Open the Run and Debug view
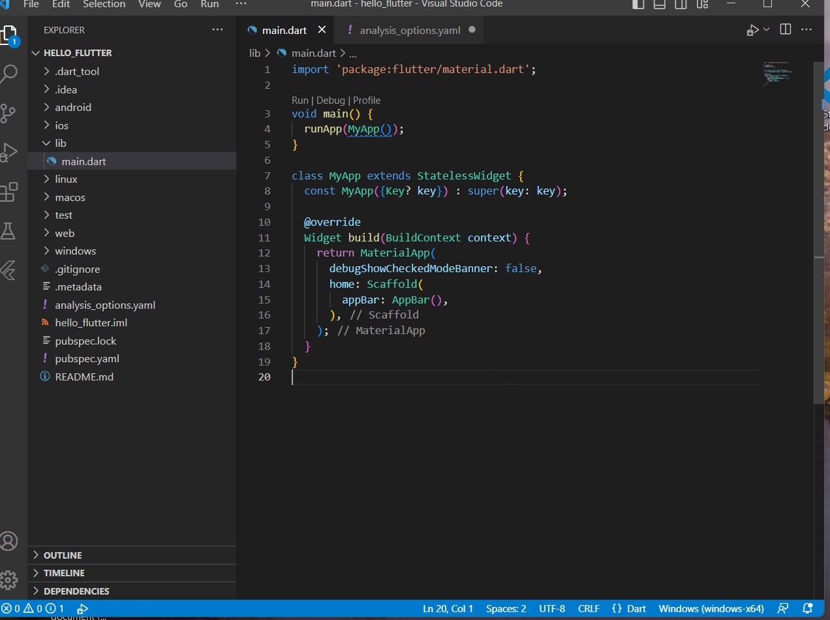 tap(8, 152)
